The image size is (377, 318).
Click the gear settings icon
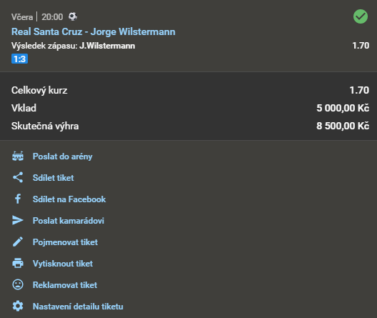tap(18, 307)
